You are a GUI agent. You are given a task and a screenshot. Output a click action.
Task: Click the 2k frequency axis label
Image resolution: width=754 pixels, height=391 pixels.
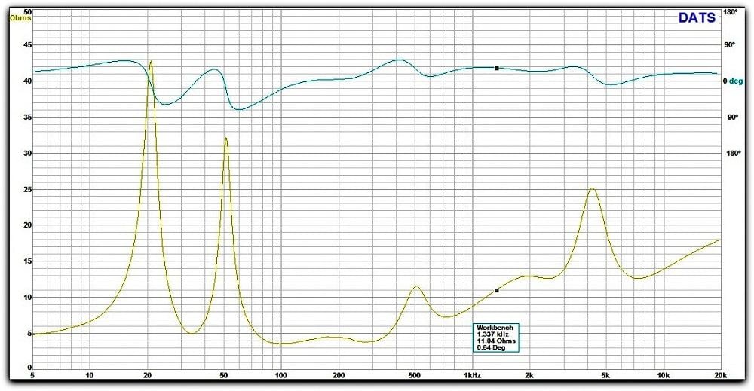pos(529,375)
